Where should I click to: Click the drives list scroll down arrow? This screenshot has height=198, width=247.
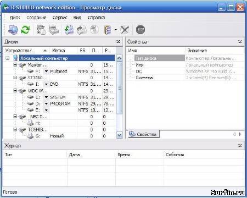119,135
